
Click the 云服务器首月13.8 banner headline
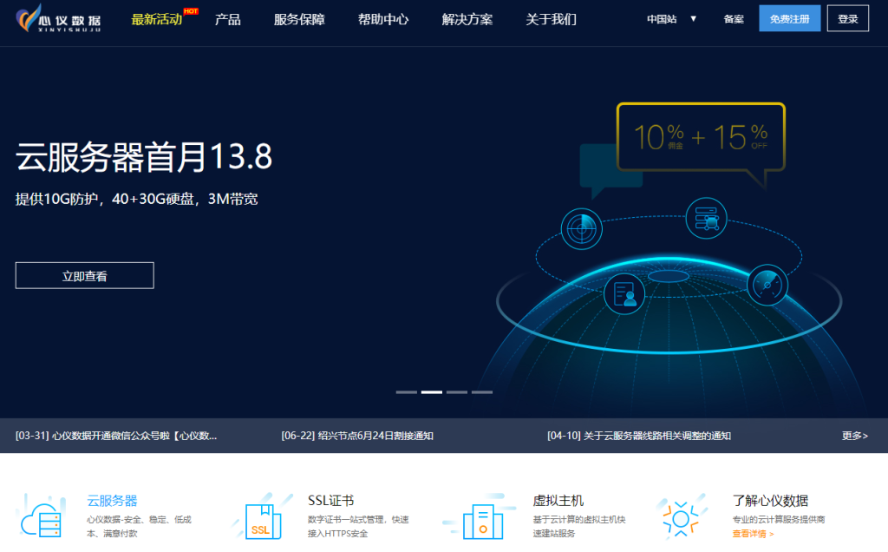(144, 156)
